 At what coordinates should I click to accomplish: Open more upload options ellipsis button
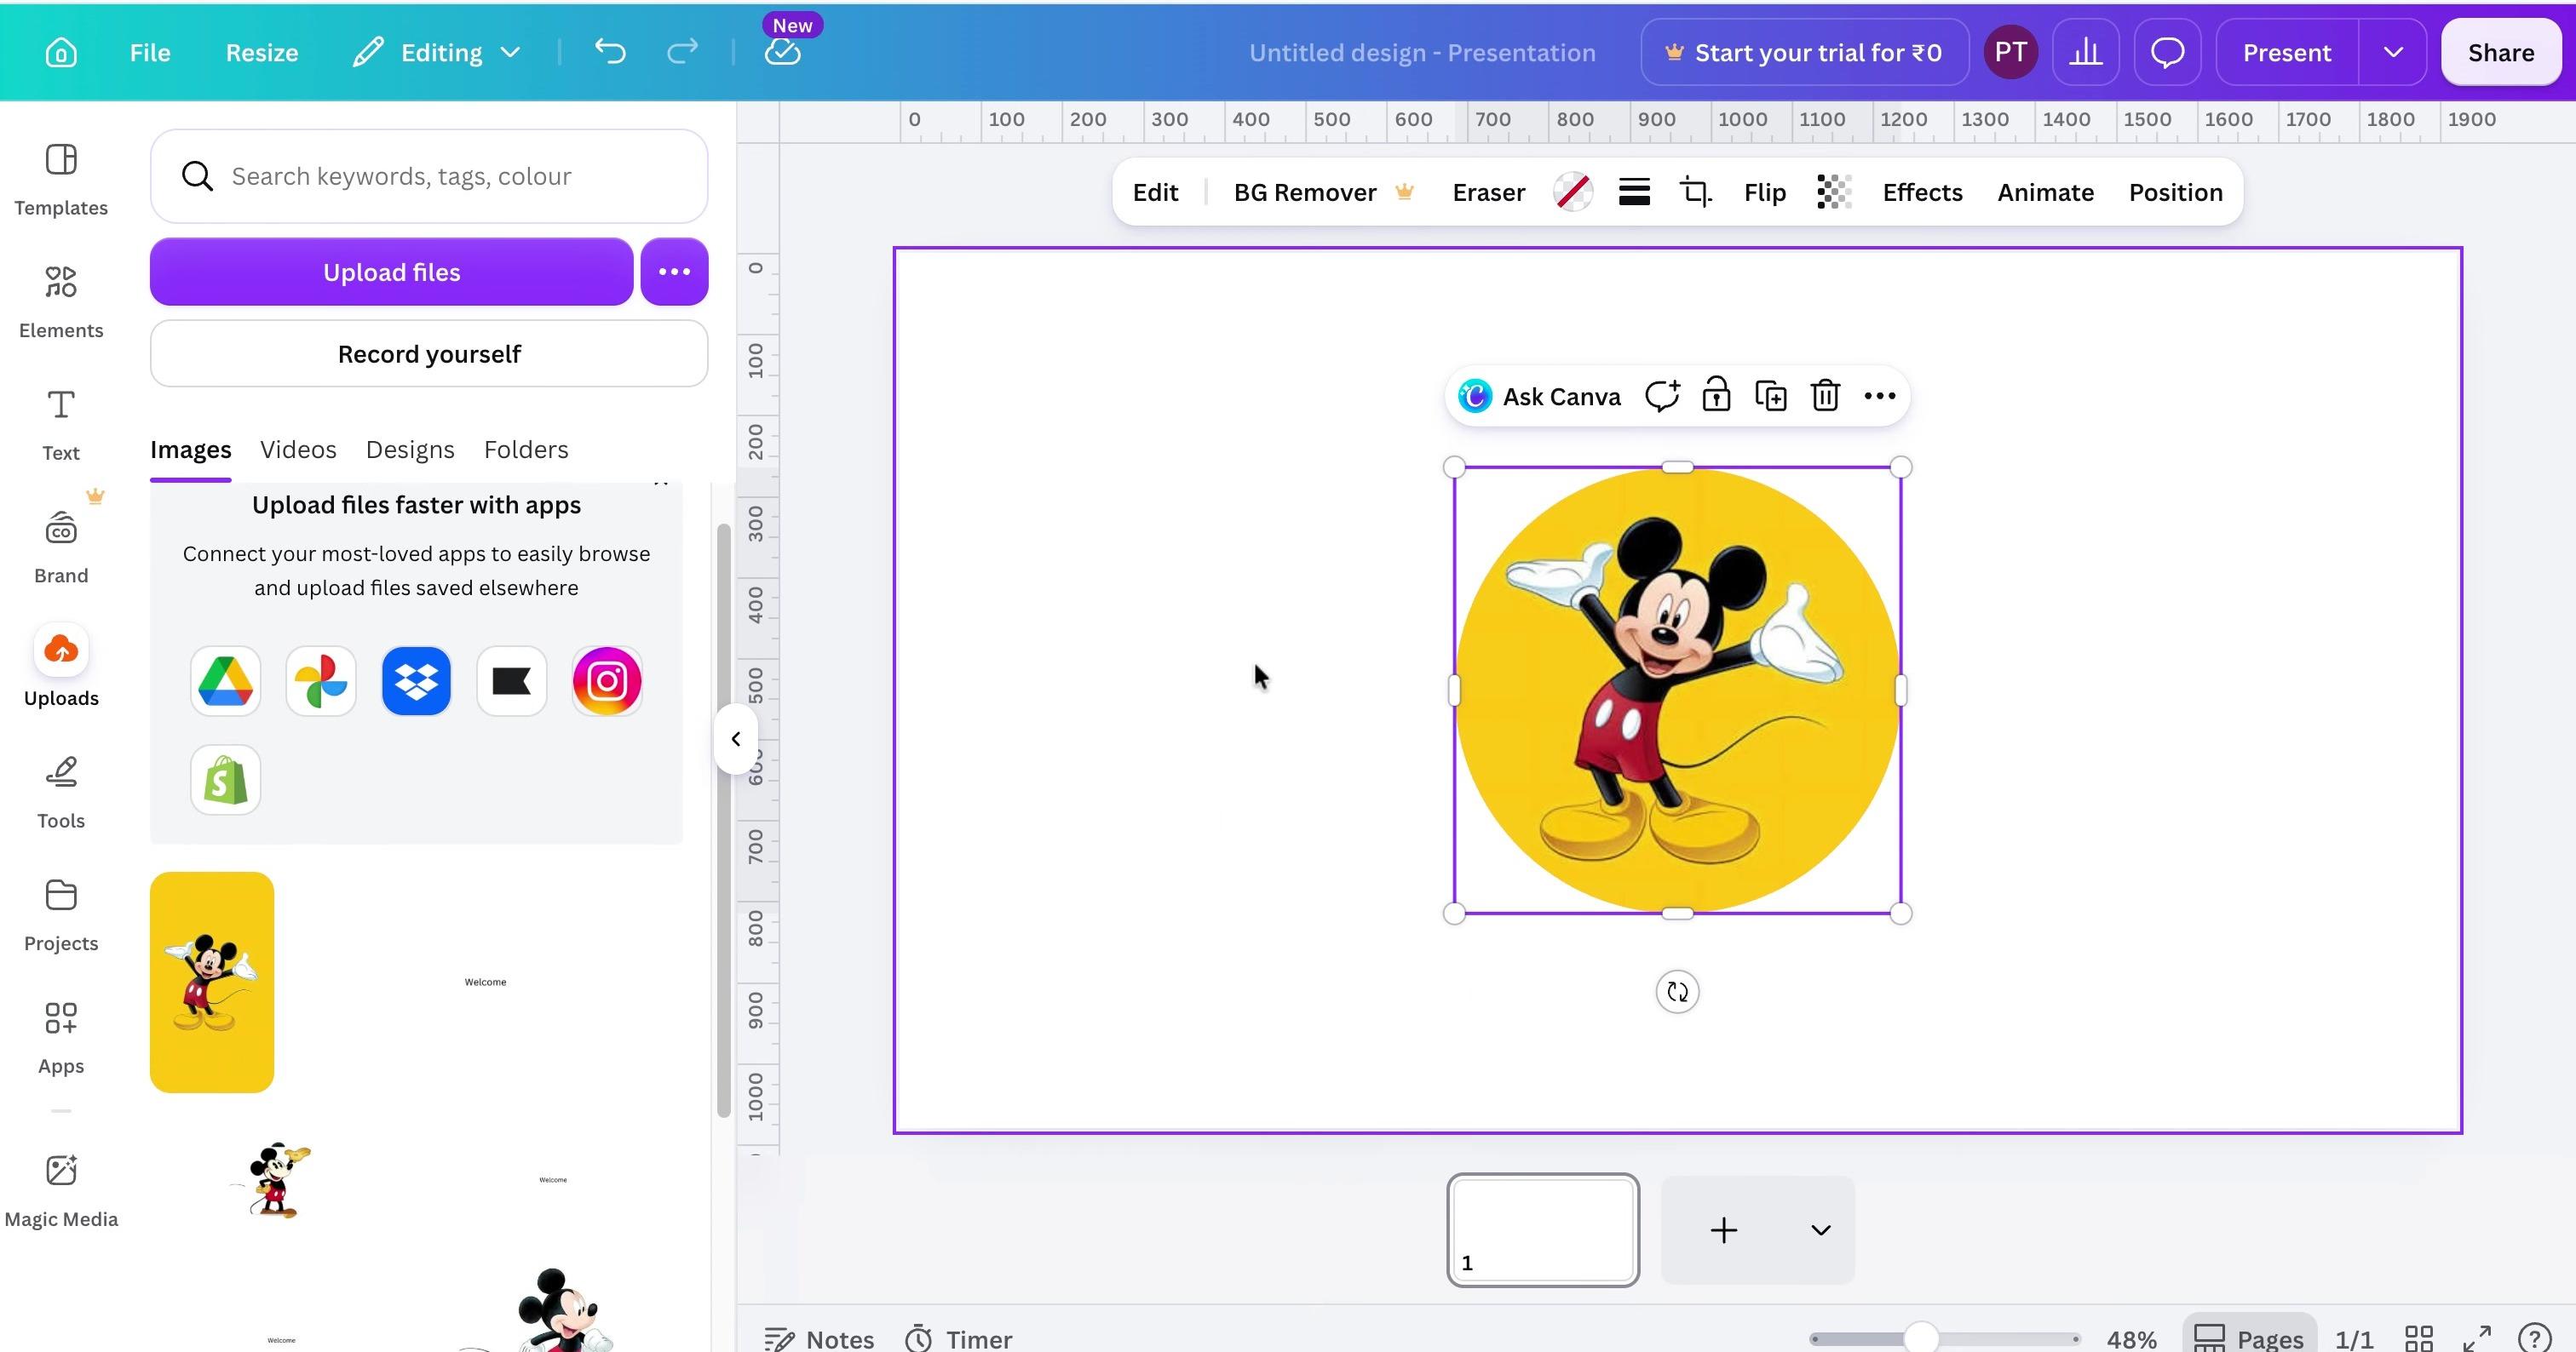[674, 271]
